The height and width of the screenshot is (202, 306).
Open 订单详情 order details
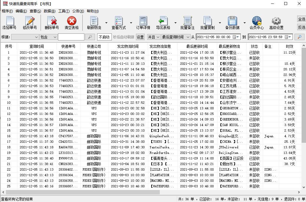(x=142, y=23)
